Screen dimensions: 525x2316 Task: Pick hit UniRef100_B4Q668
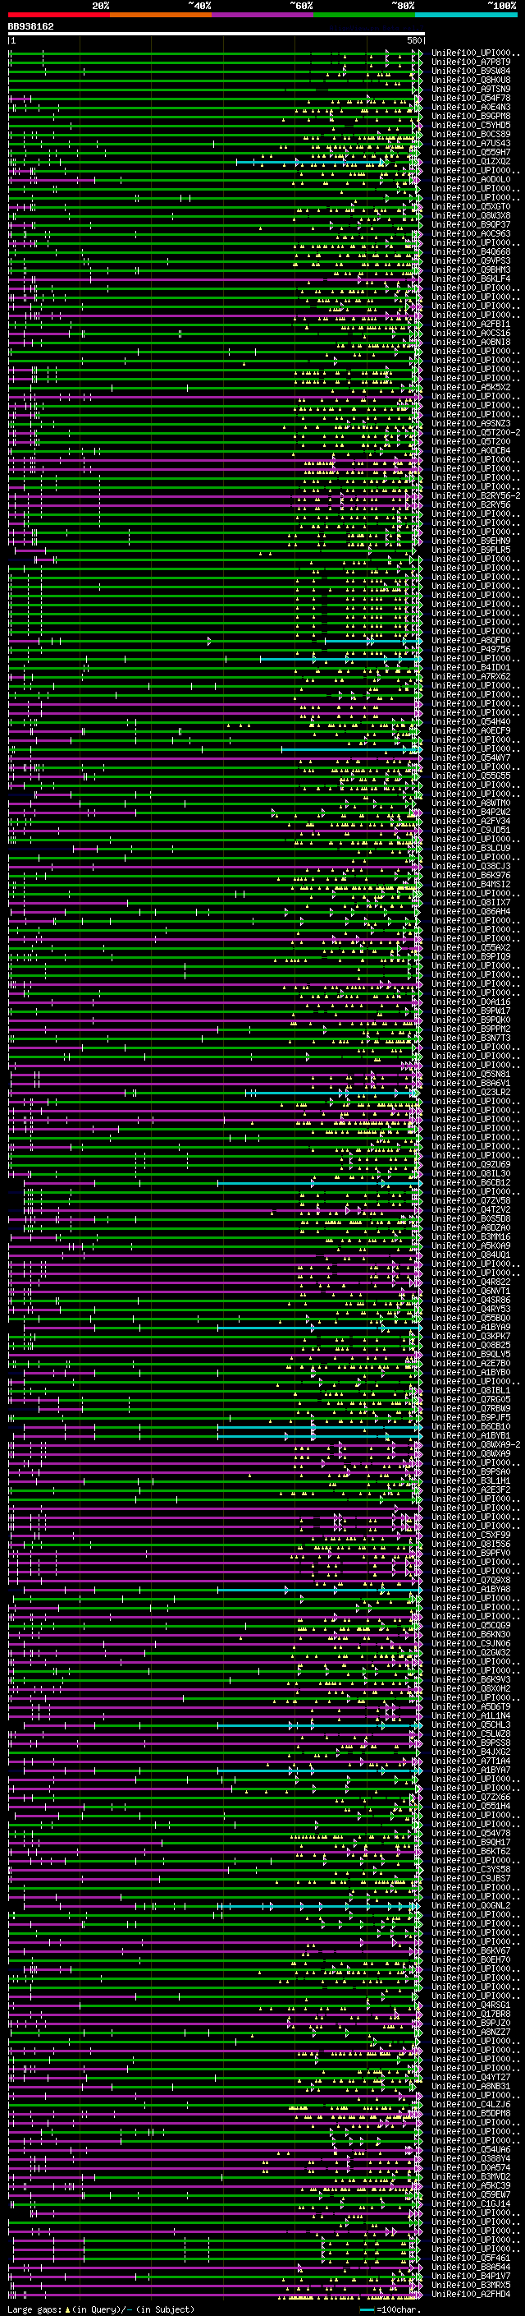(471, 251)
